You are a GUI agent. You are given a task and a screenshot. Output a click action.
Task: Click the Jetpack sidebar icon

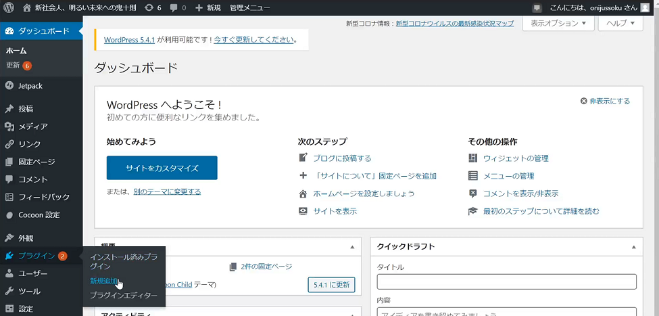coord(9,86)
